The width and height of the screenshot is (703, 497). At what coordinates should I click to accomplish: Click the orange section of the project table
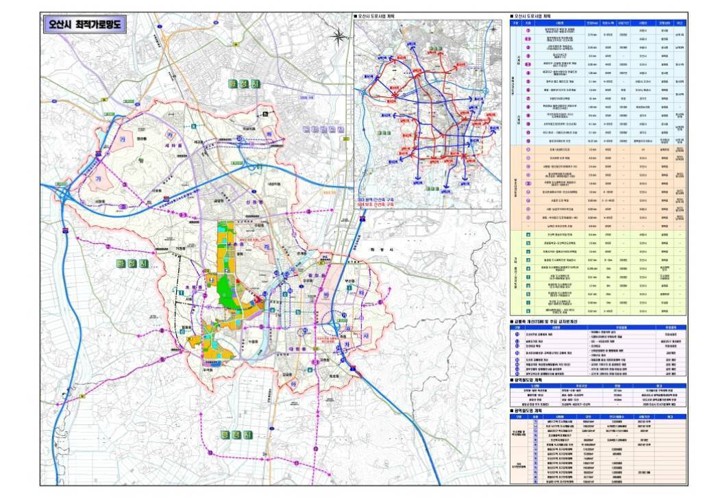point(596,186)
